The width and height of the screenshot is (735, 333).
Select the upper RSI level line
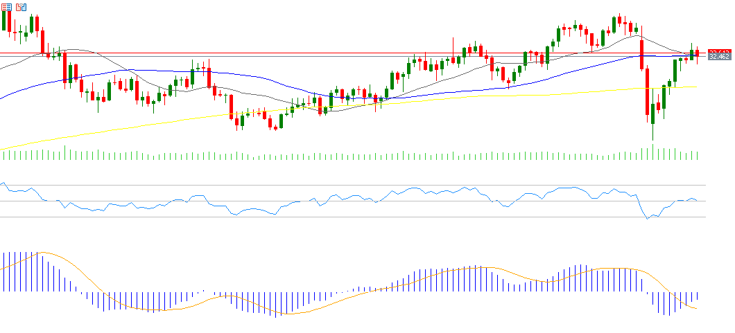347,185
